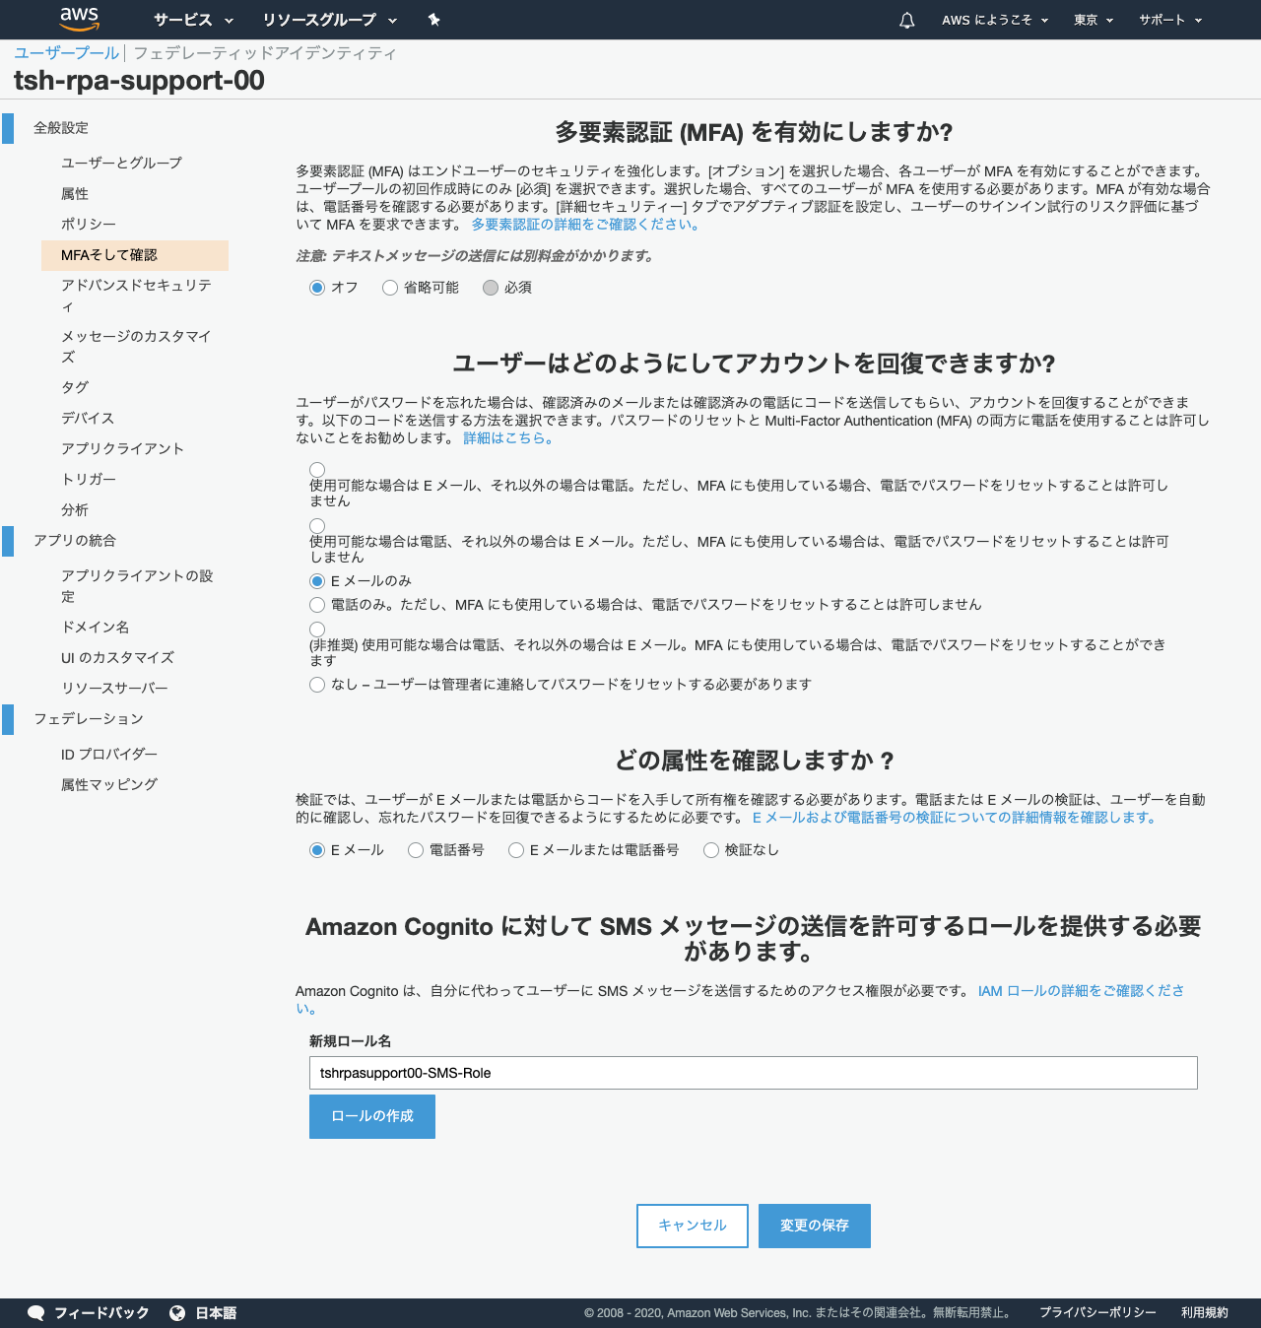Open リソースサーバー sidebar item
This screenshot has height=1328, width=1261.
click(x=114, y=688)
